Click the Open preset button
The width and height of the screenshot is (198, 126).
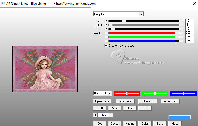pos(102,101)
